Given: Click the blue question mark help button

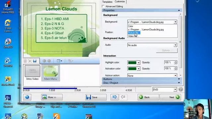Looking at the screenshot, I should point(27,97).
